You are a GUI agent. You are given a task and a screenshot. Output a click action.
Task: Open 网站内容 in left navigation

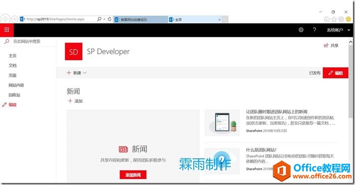(16, 85)
